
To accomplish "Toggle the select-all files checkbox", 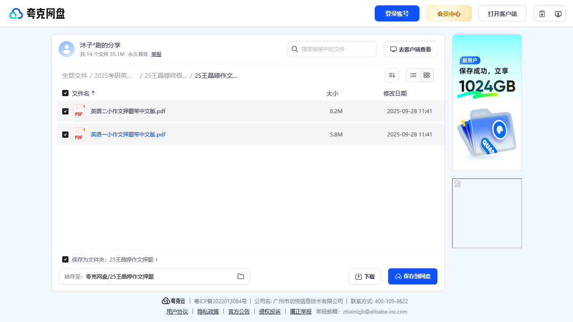I will tap(65, 93).
